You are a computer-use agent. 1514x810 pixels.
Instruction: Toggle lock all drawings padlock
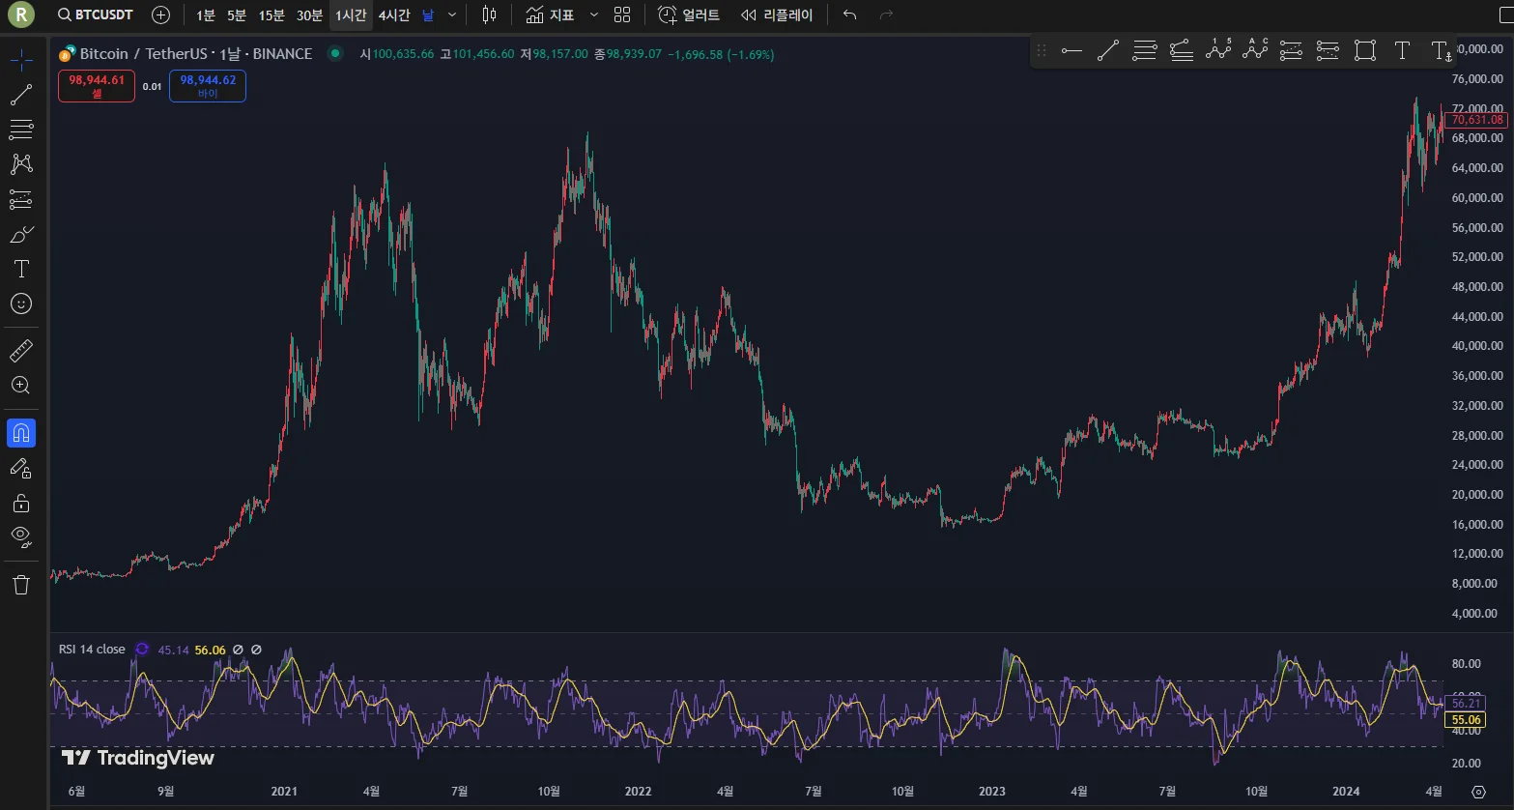[21, 503]
